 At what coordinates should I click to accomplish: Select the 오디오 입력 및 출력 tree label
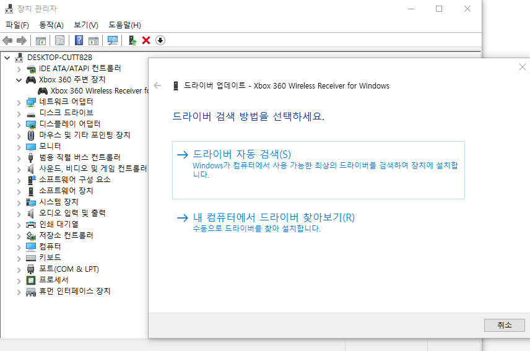[x=72, y=213]
